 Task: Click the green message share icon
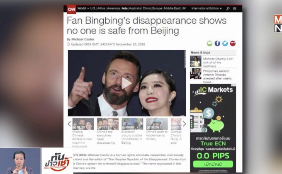[x=209, y=43]
